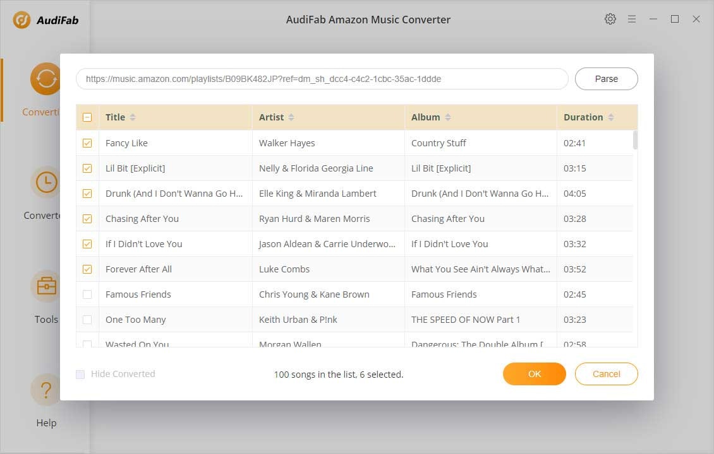Image resolution: width=714 pixels, height=454 pixels.
Task: Click the artist Chris Young & Kane Brown
Action: coord(314,294)
